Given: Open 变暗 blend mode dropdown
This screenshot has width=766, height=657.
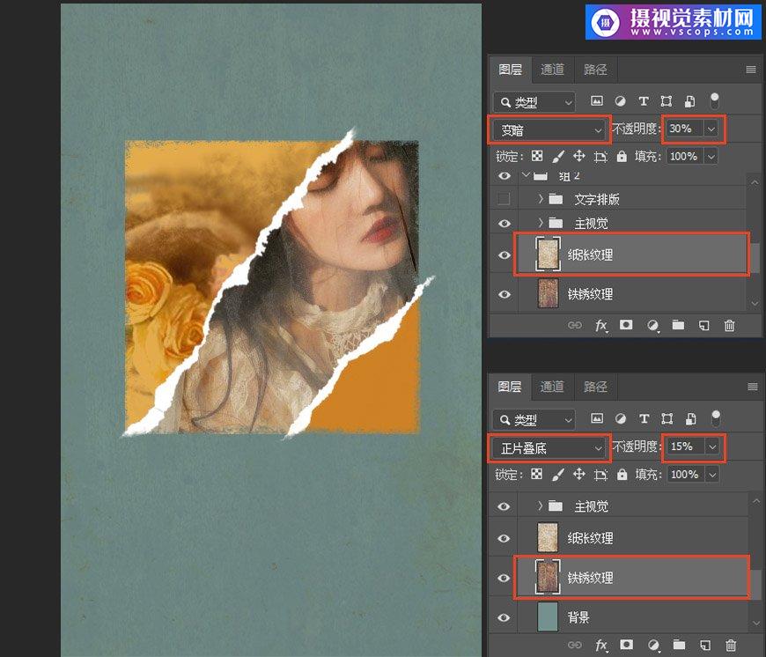Looking at the screenshot, I should pyautogui.click(x=549, y=130).
